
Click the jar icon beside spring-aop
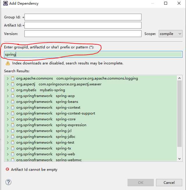click(x=12, y=96)
